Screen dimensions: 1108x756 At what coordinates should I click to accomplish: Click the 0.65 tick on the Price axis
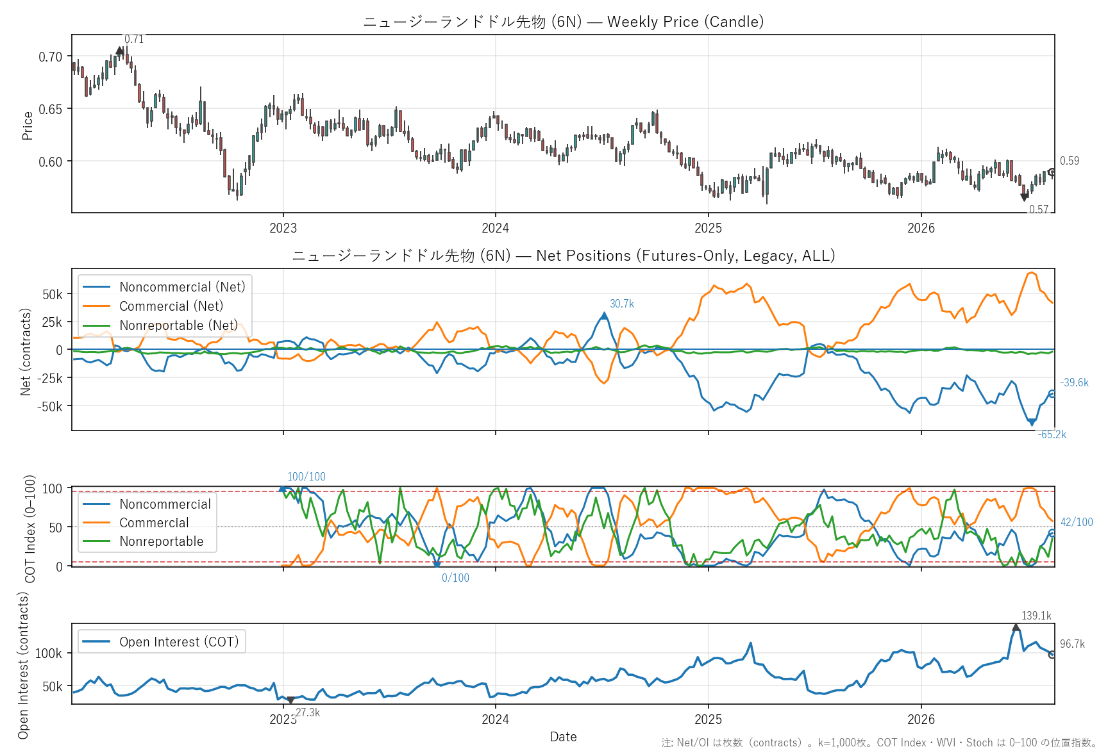click(x=51, y=109)
